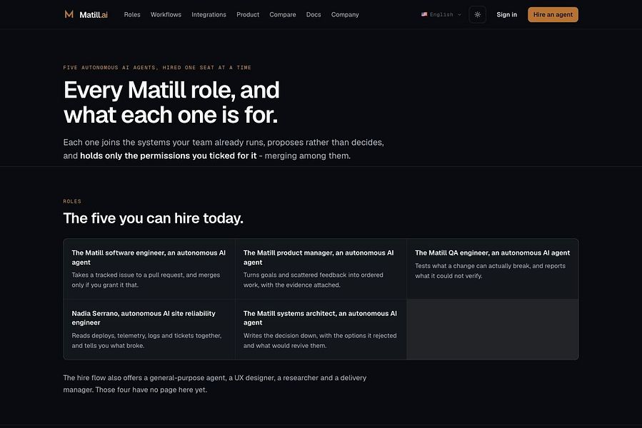Click 'Reads deploys, telemetry, logs and tickets' description
This screenshot has width=642, height=428.
(x=146, y=340)
